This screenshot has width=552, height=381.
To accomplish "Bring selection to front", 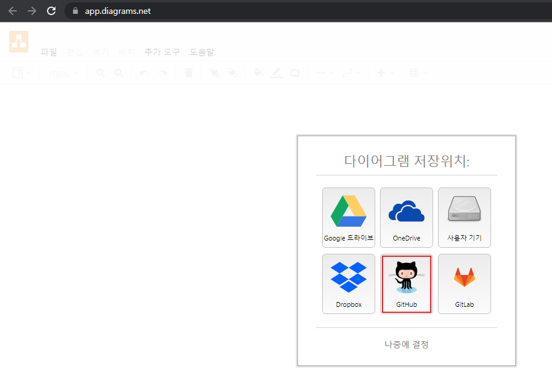I will [214, 73].
